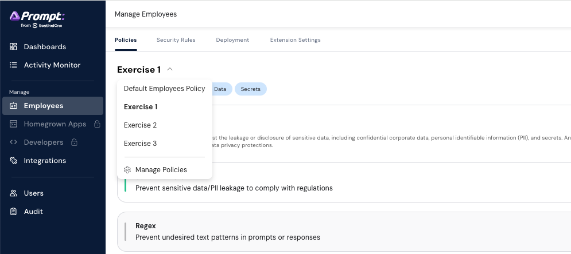
Task: Click the lock icon beside Homegrown Apps
Action: [x=97, y=124]
